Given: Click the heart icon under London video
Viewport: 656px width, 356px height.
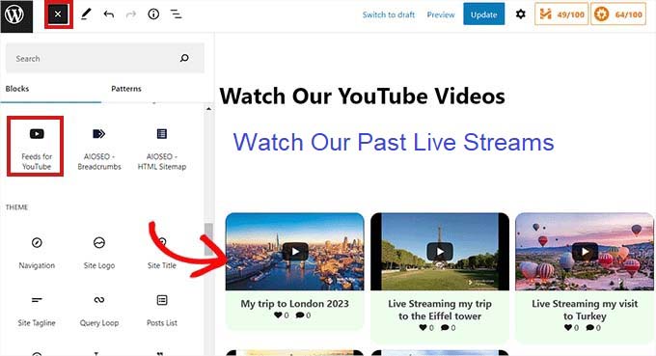Looking at the screenshot, I should pos(278,315).
